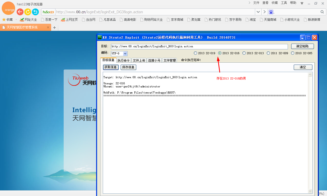Click the 保存信息 button
This screenshot has height=196, width=327.
coord(128,67)
